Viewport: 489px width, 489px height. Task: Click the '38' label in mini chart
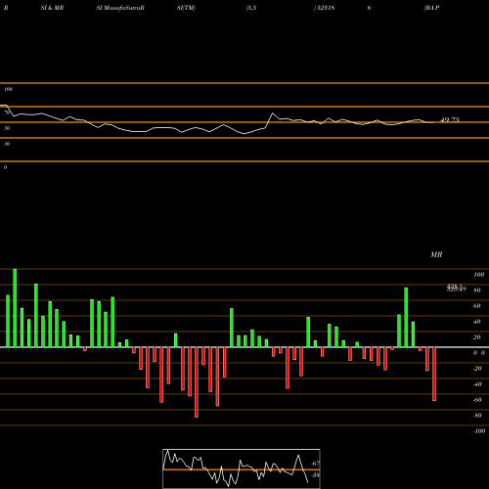[315, 475]
